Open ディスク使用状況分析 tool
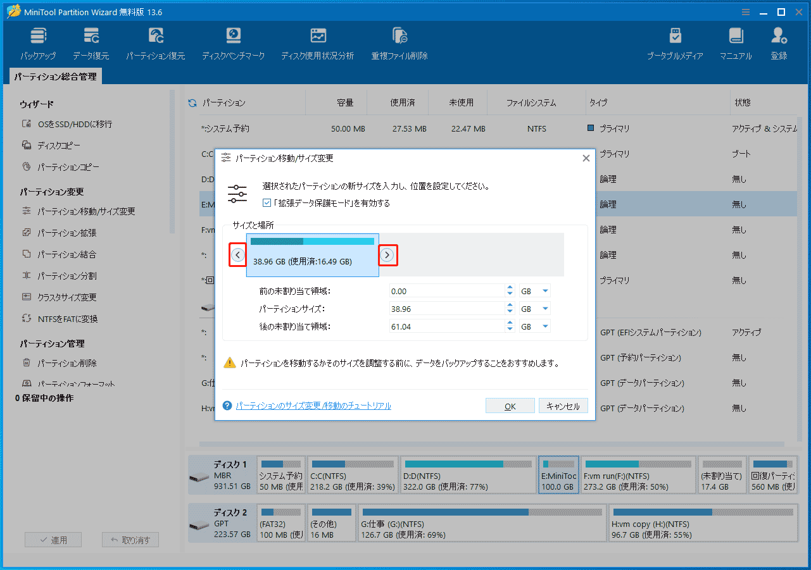 tap(318, 44)
